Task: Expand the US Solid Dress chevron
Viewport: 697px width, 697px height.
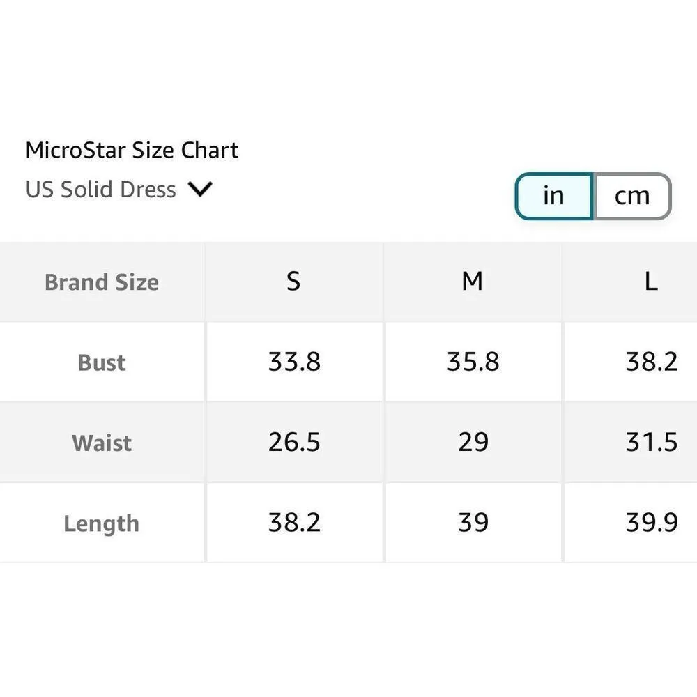Action: 200,189
